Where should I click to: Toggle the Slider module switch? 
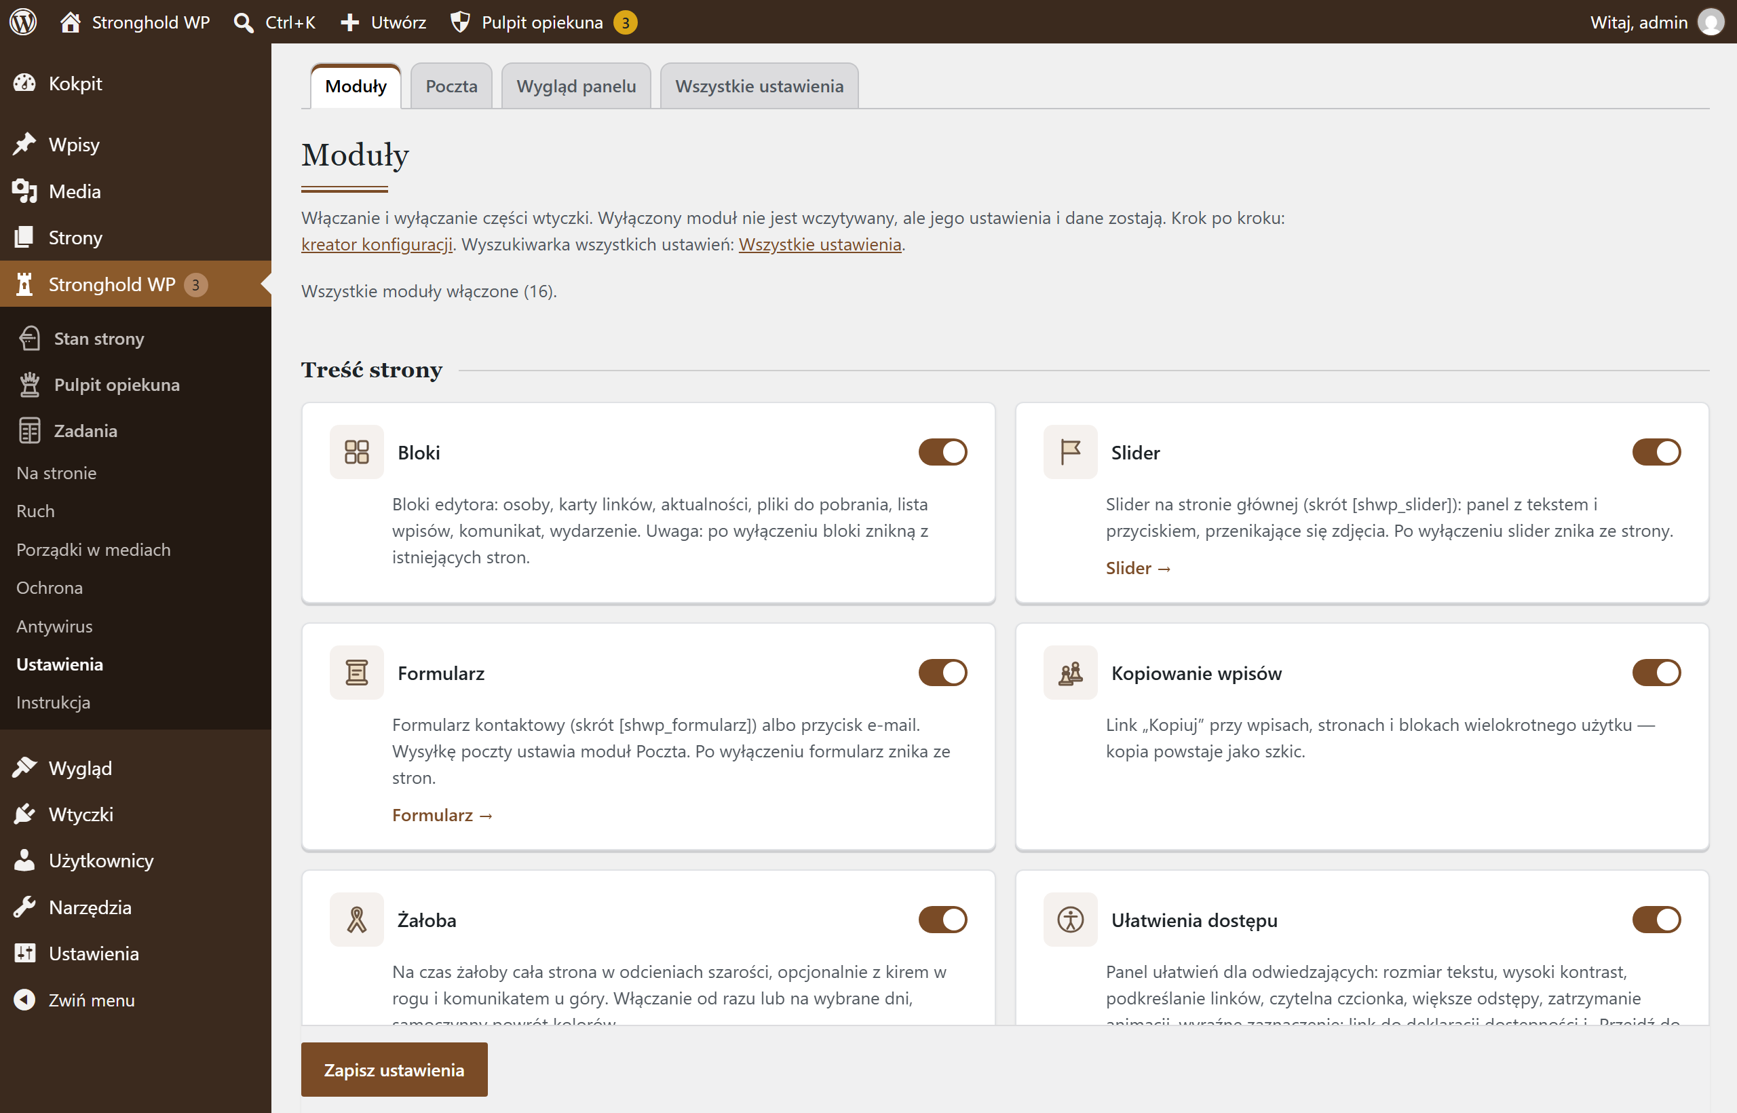click(1657, 452)
